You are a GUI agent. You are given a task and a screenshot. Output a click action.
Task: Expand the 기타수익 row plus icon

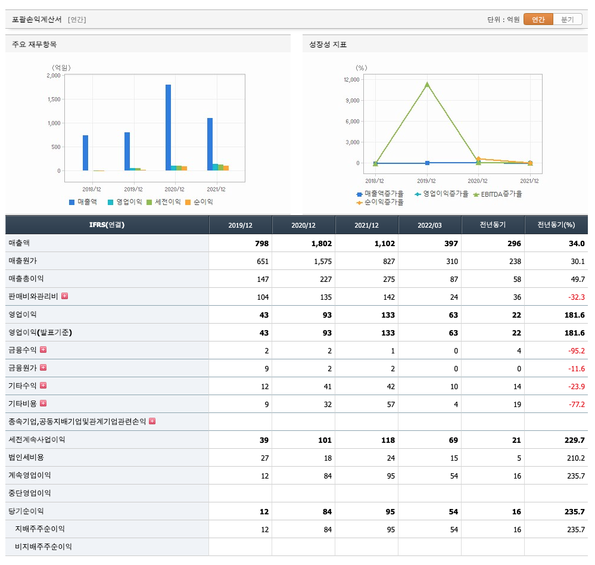pyautogui.click(x=43, y=385)
